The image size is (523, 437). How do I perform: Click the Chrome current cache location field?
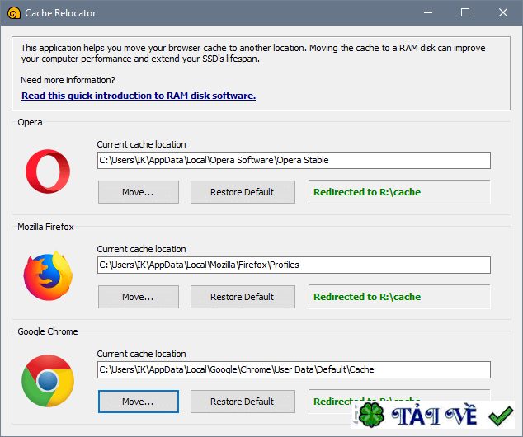click(x=294, y=369)
